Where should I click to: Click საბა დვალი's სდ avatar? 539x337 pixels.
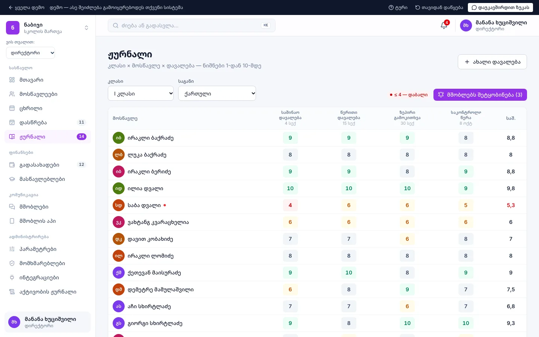(119, 205)
